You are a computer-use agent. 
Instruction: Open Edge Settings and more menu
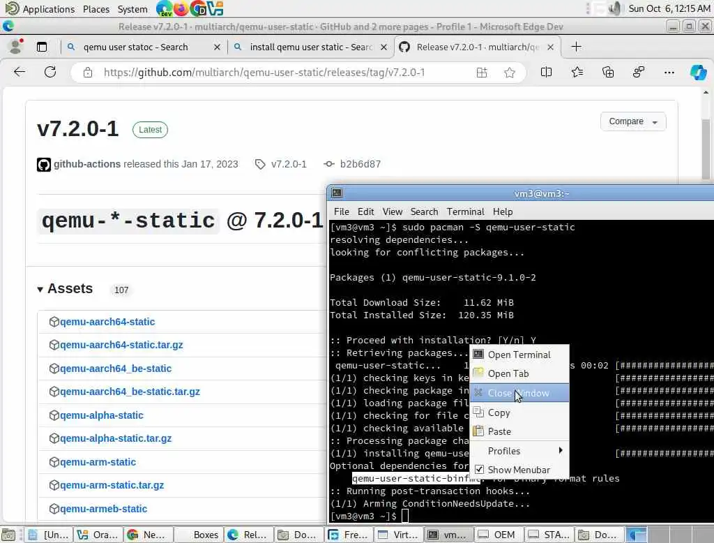(669, 72)
